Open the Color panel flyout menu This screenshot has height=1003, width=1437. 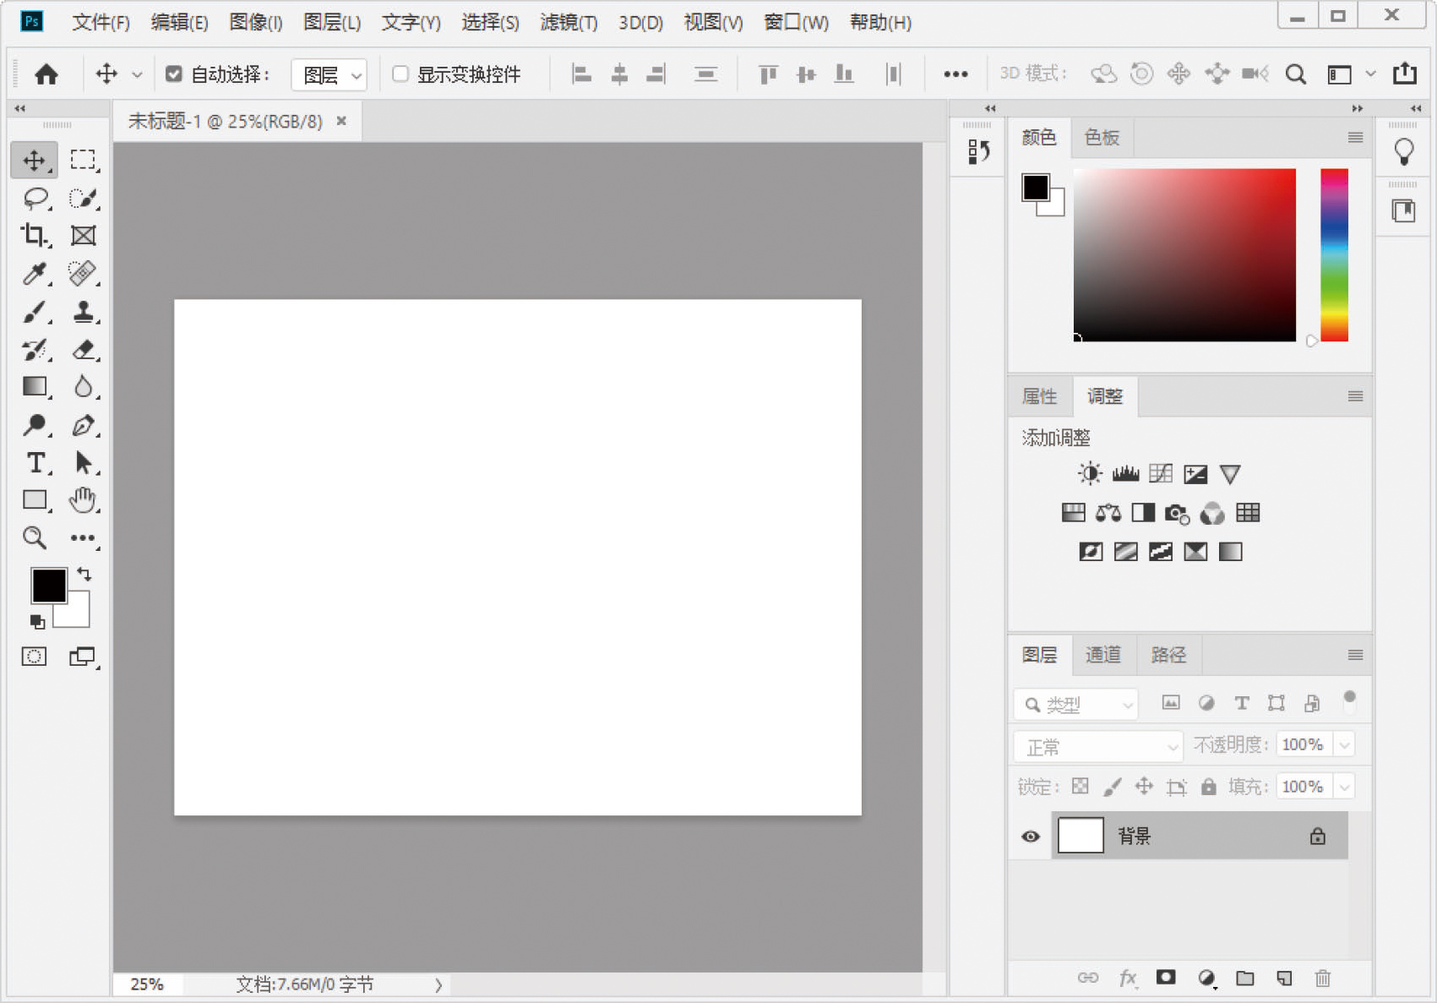(1355, 138)
